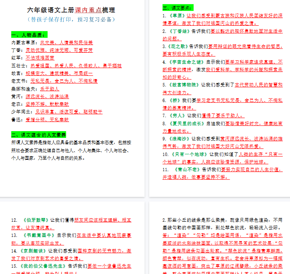Click item 11 title 《青山不老》

click(x=187, y=169)
